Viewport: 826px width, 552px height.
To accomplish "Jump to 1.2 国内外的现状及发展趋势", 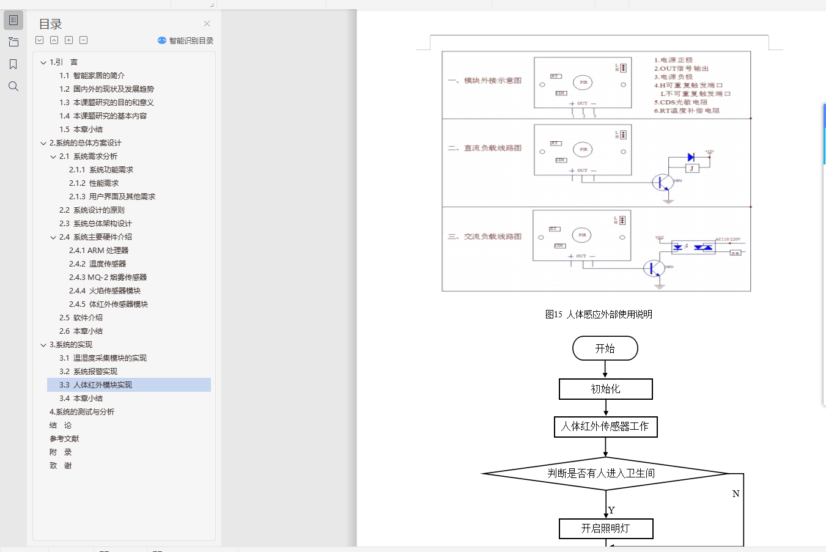I will click(x=106, y=89).
